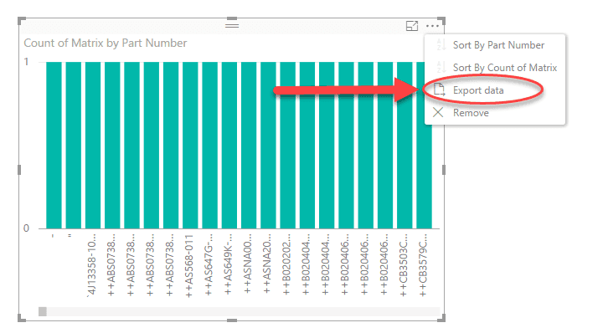The image size is (603, 333).
Task: Open the More options ellipsis menu
Action: (x=433, y=26)
